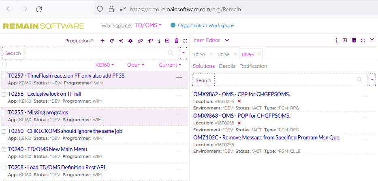The height and width of the screenshot is (181, 378).
Task: Open T0250 CHKLCKOMS should ignore same job
Action: (65, 131)
